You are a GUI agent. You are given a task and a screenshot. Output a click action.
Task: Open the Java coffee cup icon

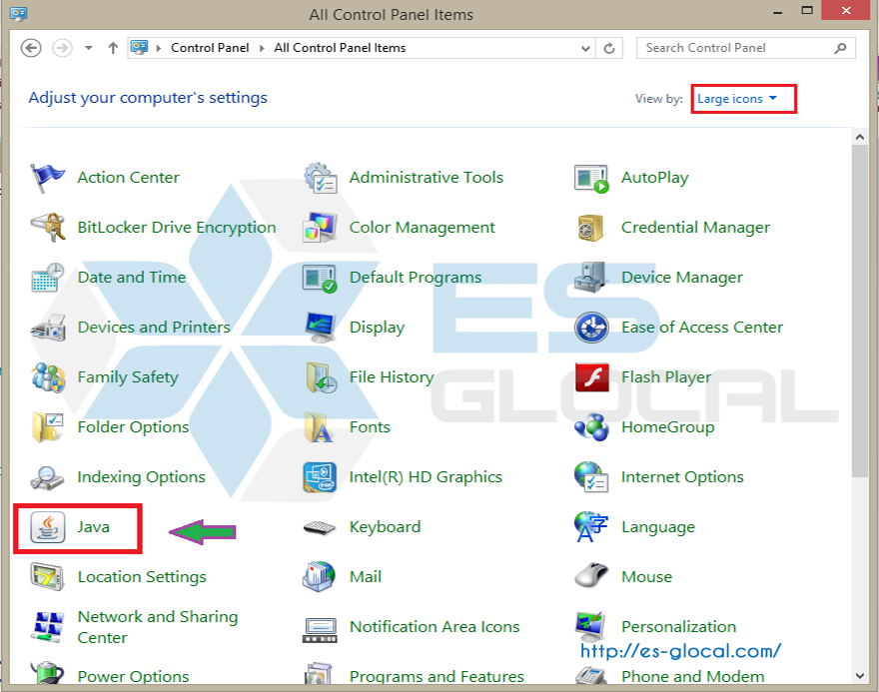coord(48,527)
